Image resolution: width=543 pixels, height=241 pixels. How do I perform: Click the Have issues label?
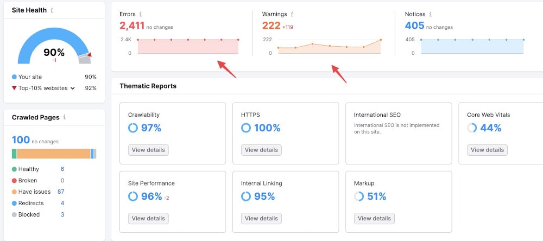point(34,192)
